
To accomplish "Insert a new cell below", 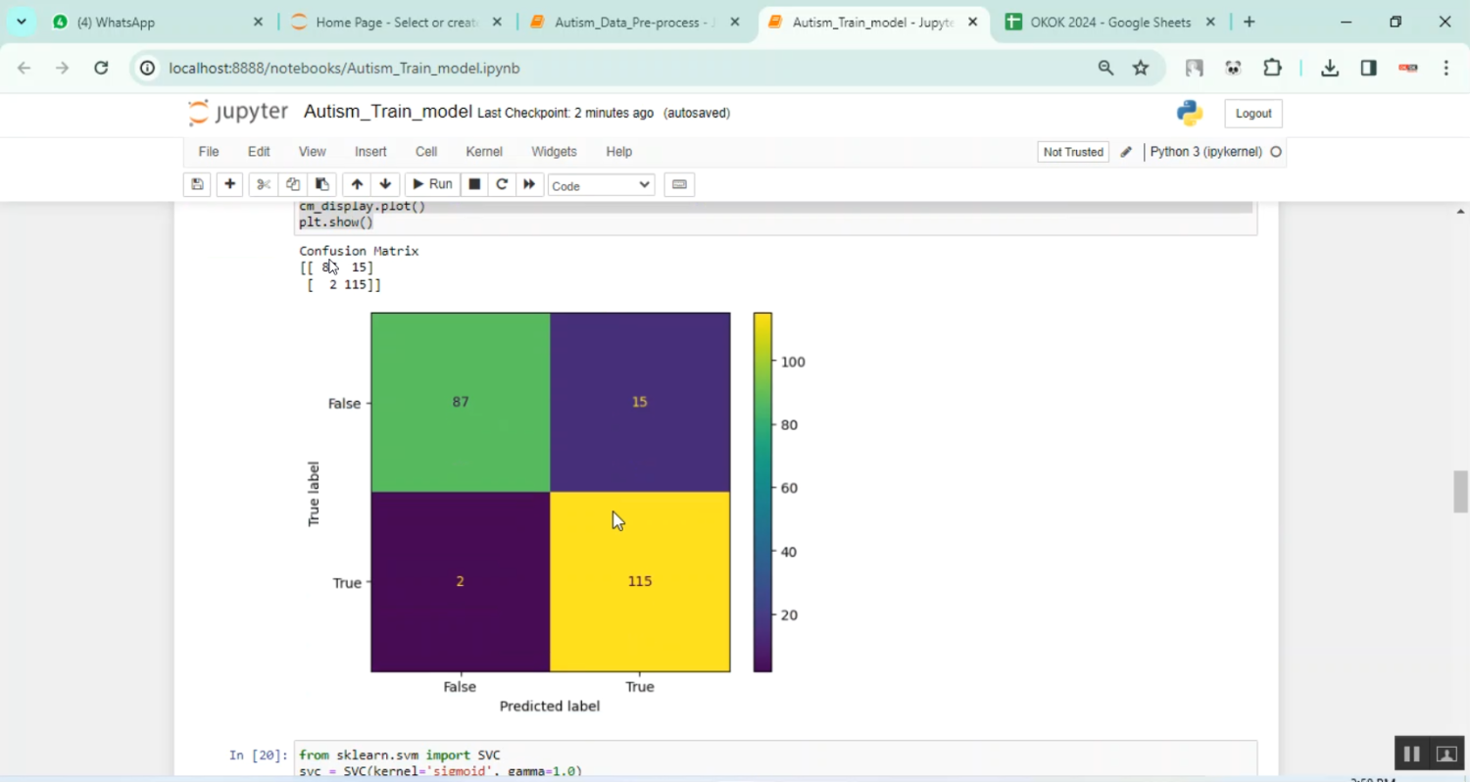I will tap(229, 184).
